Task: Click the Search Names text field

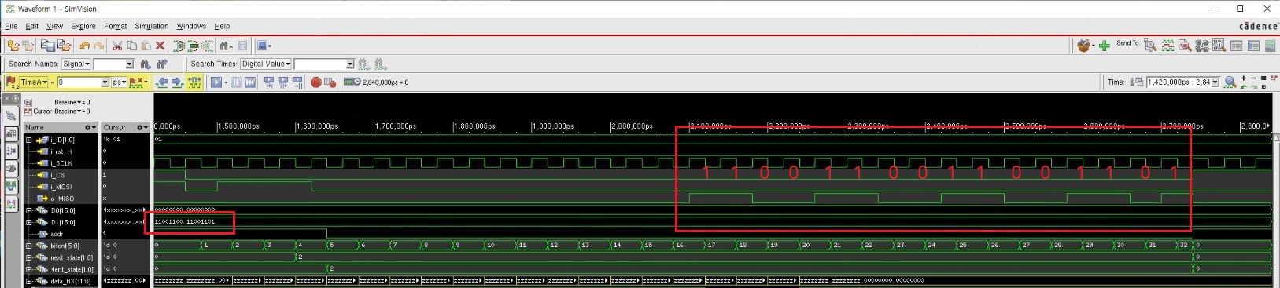Action: point(109,64)
